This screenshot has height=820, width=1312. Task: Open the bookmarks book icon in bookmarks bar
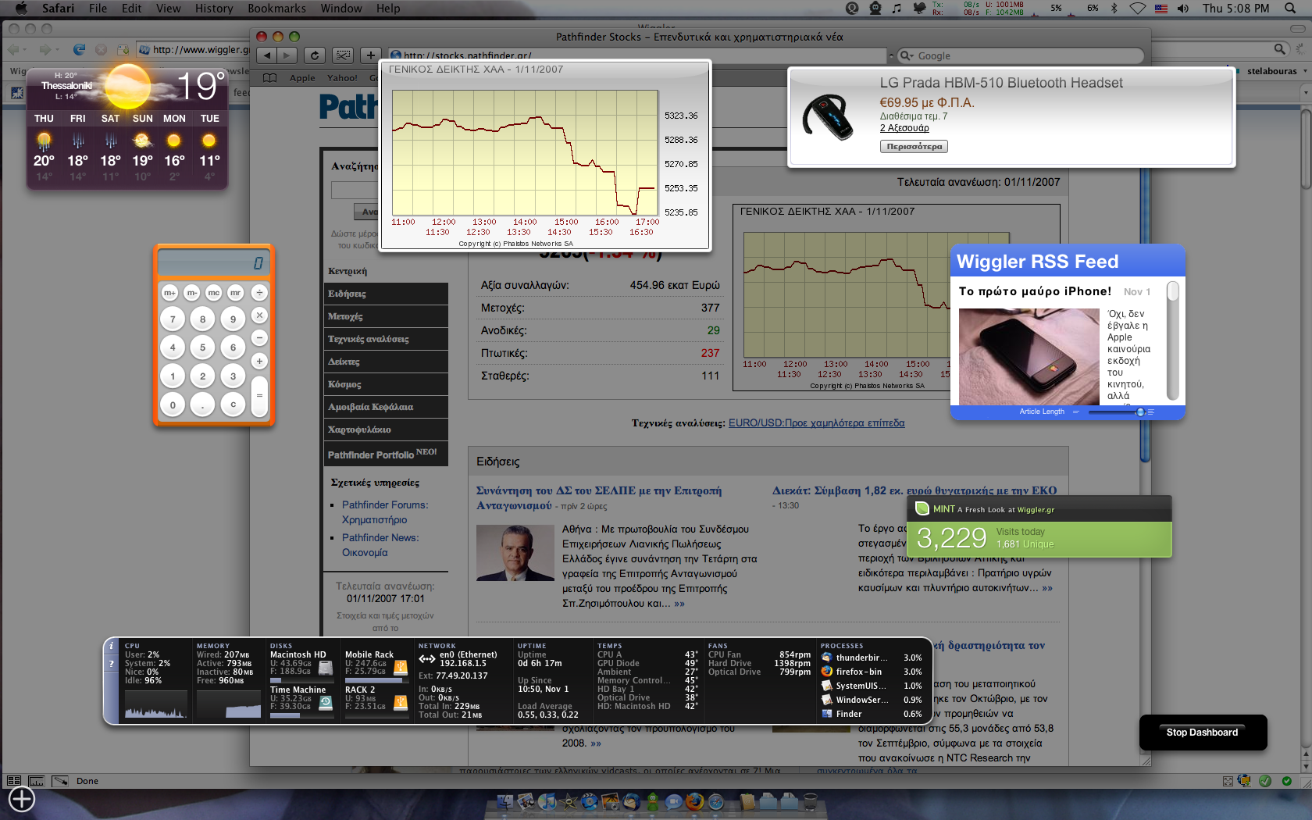(270, 78)
